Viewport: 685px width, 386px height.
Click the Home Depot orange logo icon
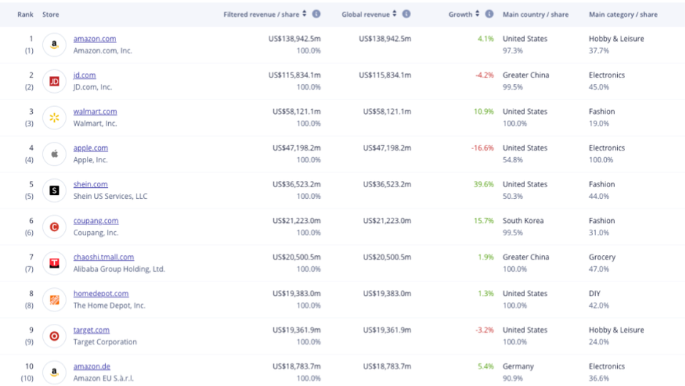point(54,300)
